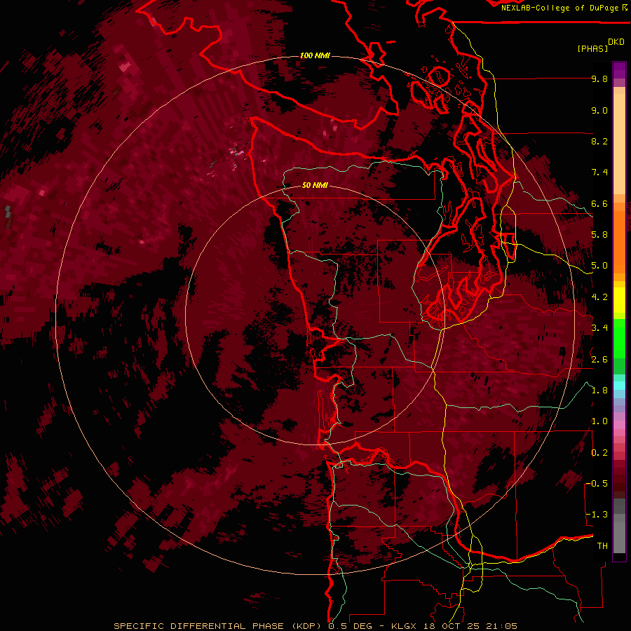Image resolution: width=631 pixels, height=631 pixels.
Task: Select the 9.8 legend value
Action: [599, 79]
